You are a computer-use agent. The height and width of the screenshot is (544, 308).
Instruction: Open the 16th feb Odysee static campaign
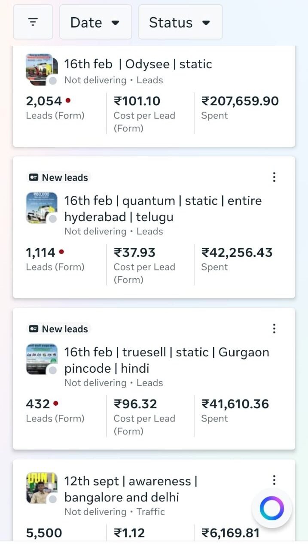(x=138, y=64)
